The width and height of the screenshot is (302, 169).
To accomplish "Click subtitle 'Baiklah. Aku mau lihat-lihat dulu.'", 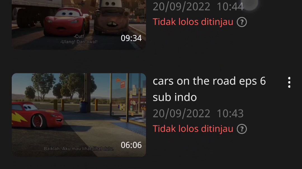I will coord(79,149).
